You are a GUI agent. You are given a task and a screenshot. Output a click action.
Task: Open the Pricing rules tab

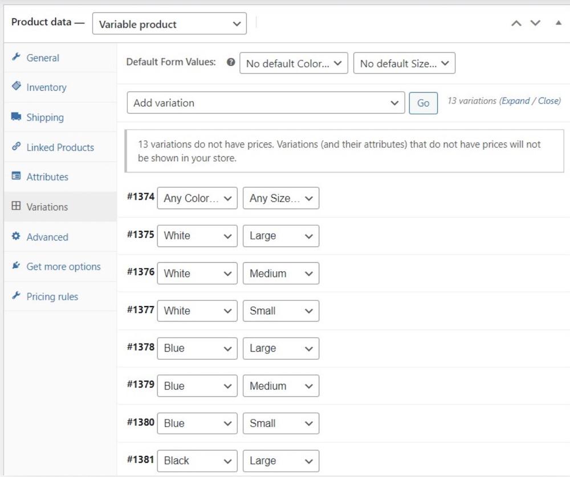(60, 296)
